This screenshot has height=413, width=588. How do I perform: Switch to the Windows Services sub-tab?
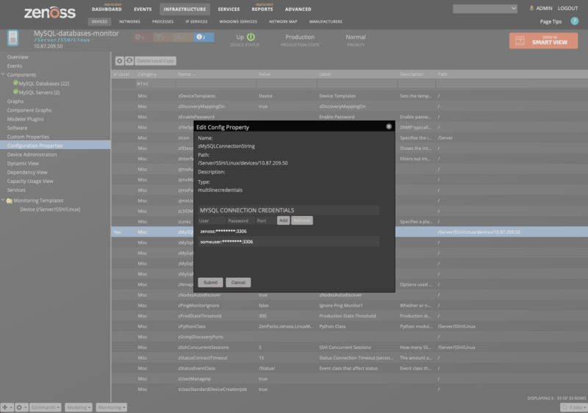point(238,22)
